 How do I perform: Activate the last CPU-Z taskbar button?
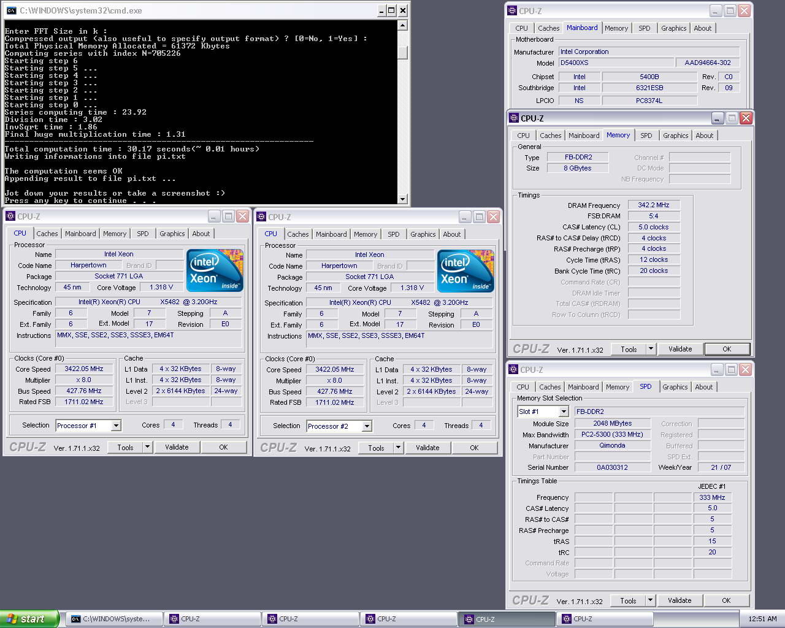[605, 619]
